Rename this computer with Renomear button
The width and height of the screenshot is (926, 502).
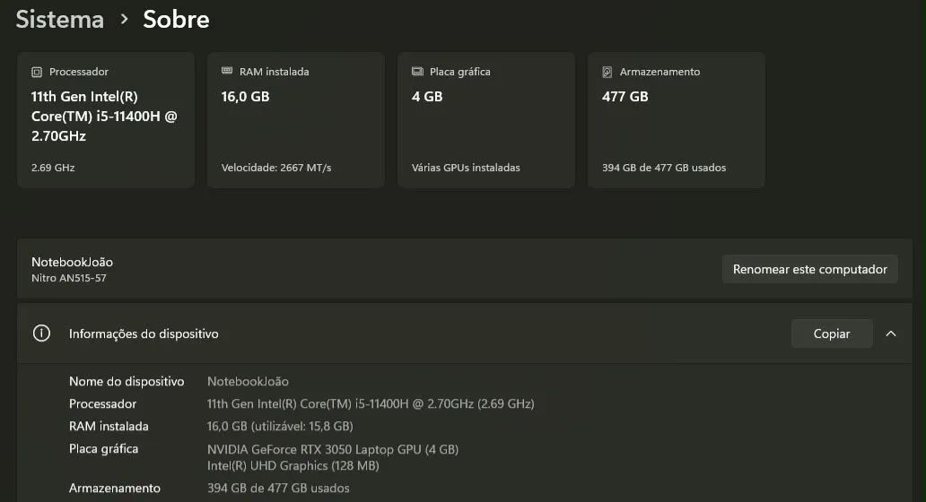(809, 269)
